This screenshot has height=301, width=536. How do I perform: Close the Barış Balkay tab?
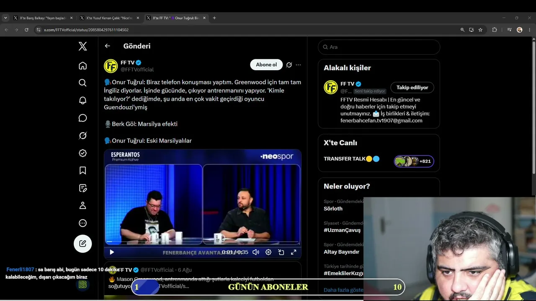tap(71, 18)
